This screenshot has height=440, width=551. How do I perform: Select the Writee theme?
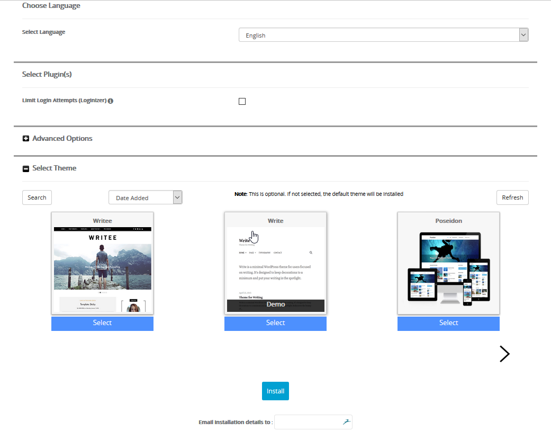point(102,323)
